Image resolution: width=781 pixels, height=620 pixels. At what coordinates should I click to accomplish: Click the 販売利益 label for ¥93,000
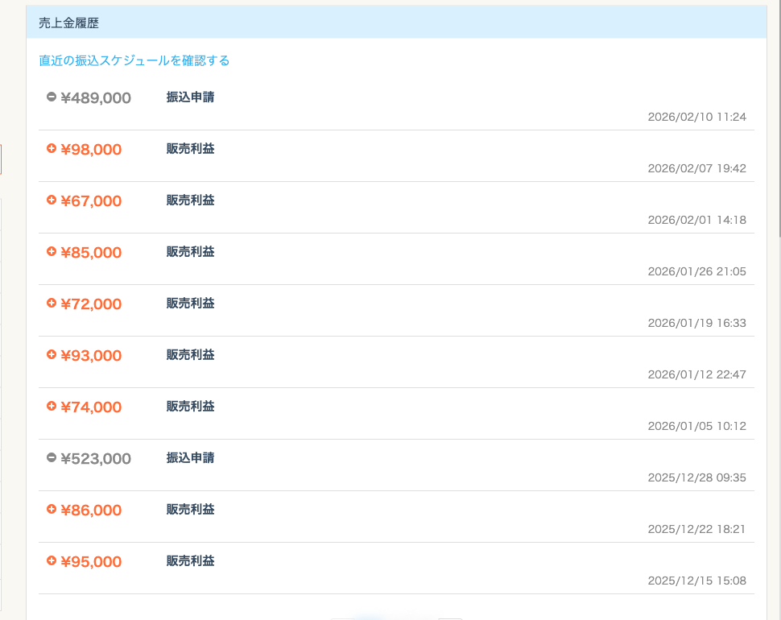coord(190,355)
